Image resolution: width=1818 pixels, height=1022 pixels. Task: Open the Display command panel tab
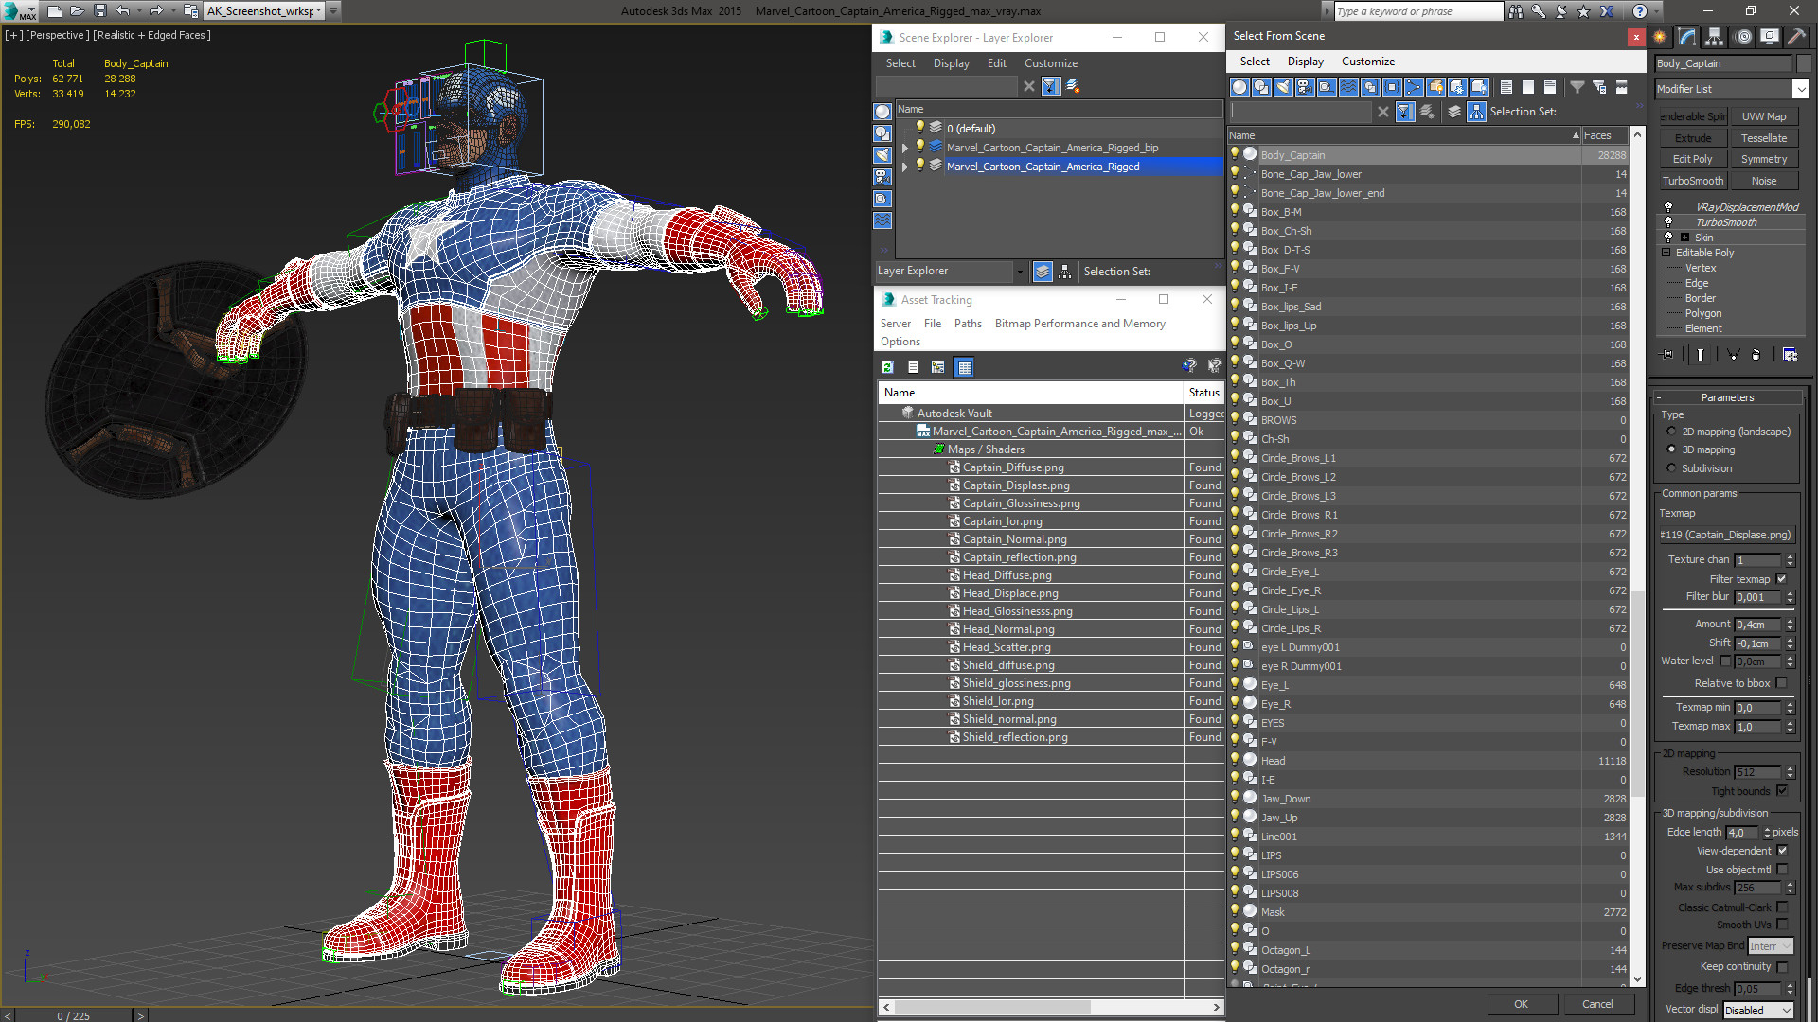point(1769,37)
